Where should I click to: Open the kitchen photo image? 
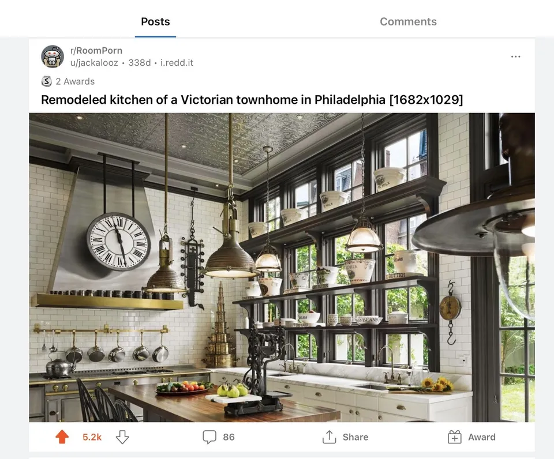[x=282, y=268]
